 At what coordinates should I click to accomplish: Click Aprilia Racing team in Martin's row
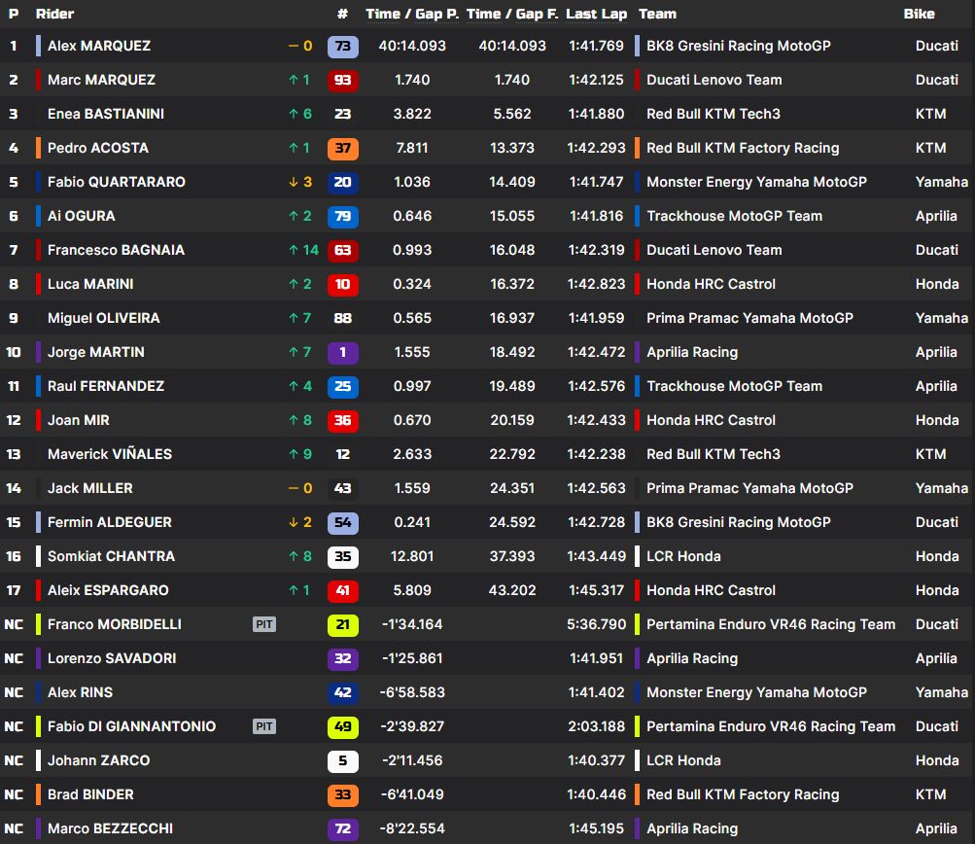(692, 352)
